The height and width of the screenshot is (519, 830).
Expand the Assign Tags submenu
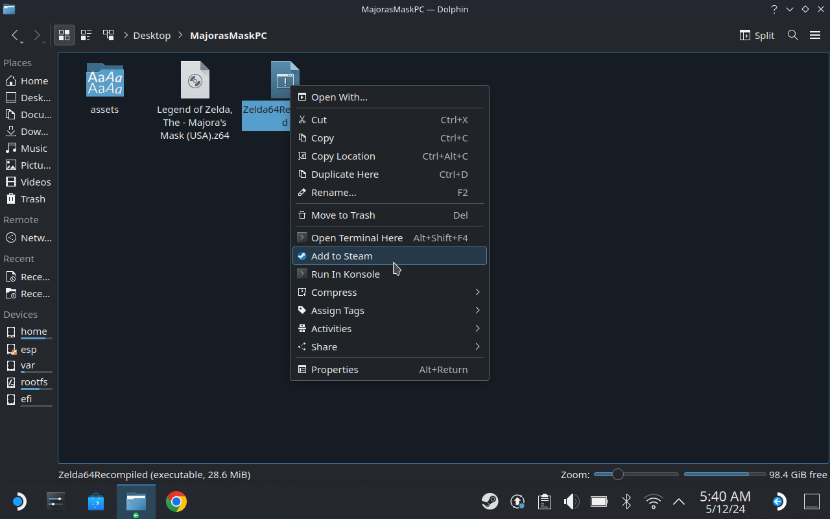pos(390,311)
